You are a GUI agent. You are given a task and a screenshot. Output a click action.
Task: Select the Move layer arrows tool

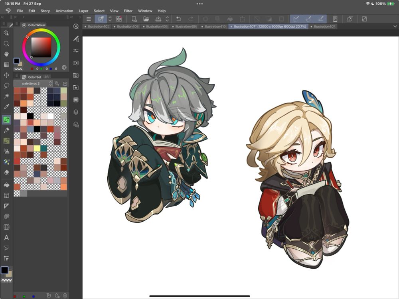tap(6, 75)
